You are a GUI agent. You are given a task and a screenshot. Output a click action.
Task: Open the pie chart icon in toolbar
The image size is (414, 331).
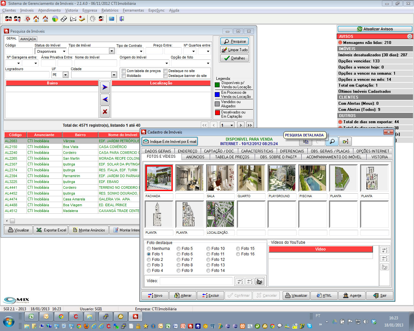click(x=55, y=19)
